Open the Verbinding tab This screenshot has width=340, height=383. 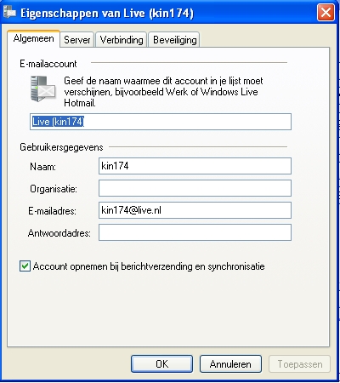[122, 40]
